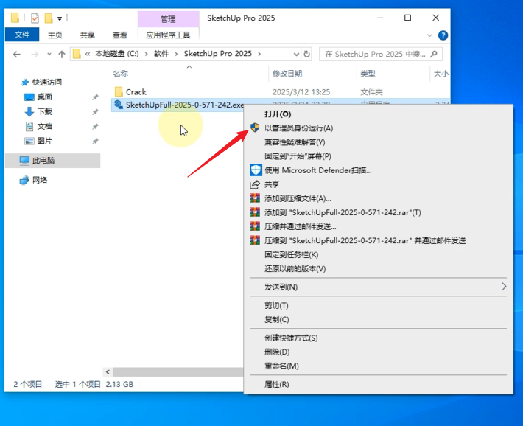Expand the 发送到(N) submenu arrow
Image resolution: width=523 pixels, height=426 pixels.
point(504,287)
